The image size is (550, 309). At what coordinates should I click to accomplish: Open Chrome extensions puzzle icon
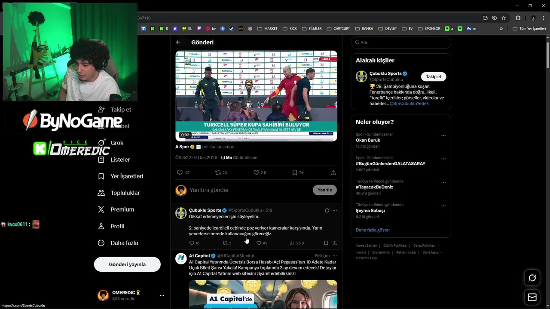tap(518, 18)
